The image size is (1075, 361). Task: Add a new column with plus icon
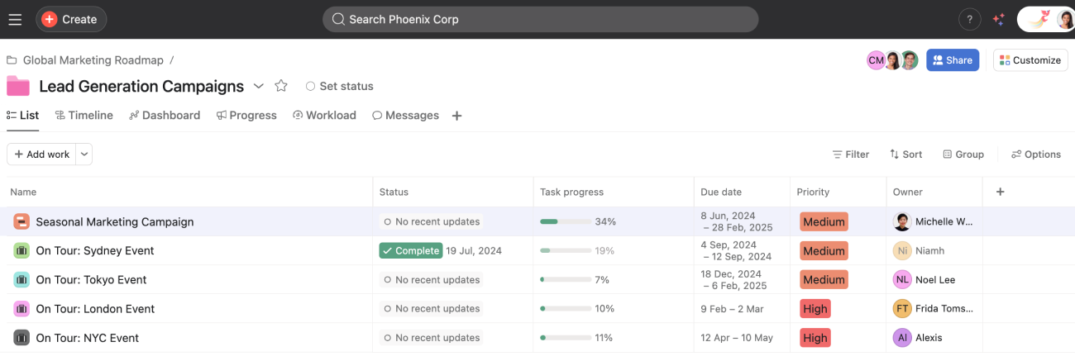coord(1000,192)
